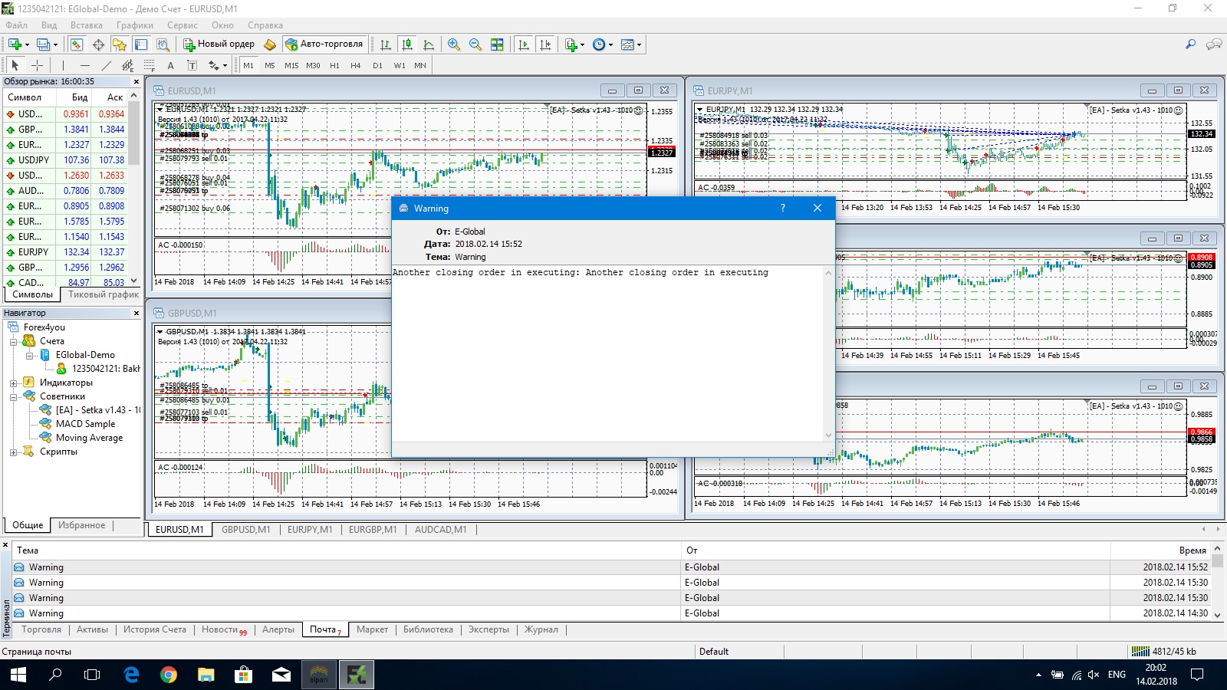Select the trendline drawing tool
The width and height of the screenshot is (1227, 690).
pos(107,65)
